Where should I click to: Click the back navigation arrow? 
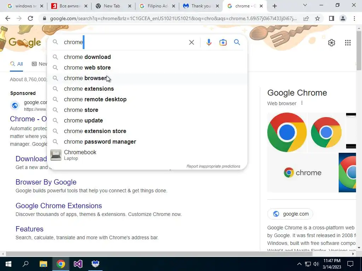8,18
